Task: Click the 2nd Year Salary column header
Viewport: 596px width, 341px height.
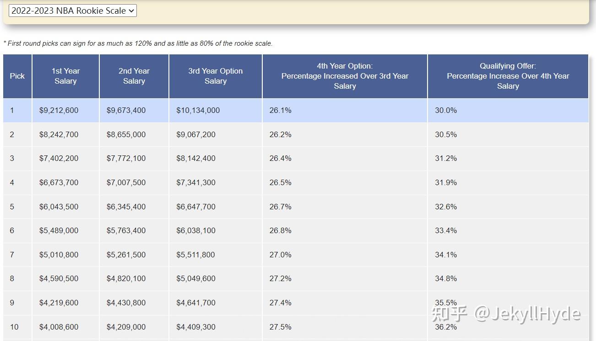Action: click(x=134, y=76)
